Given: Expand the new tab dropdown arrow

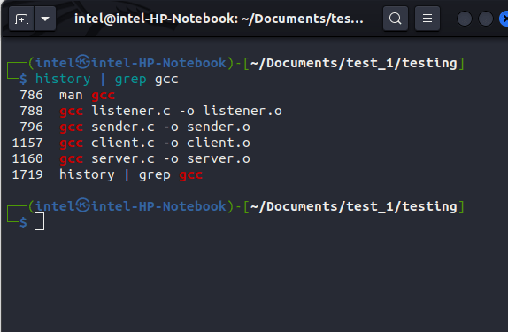Looking at the screenshot, I should 45,19.
